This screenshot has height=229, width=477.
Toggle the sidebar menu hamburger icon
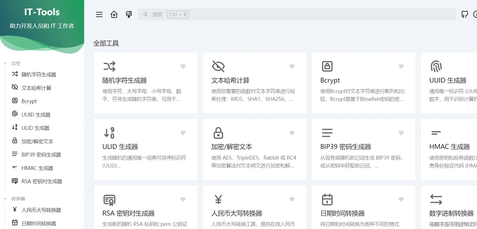tap(99, 14)
